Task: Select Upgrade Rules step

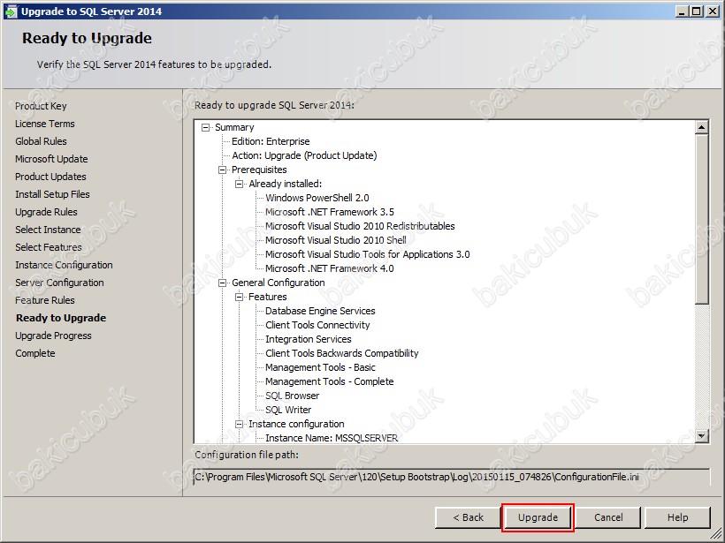Action: (46, 212)
